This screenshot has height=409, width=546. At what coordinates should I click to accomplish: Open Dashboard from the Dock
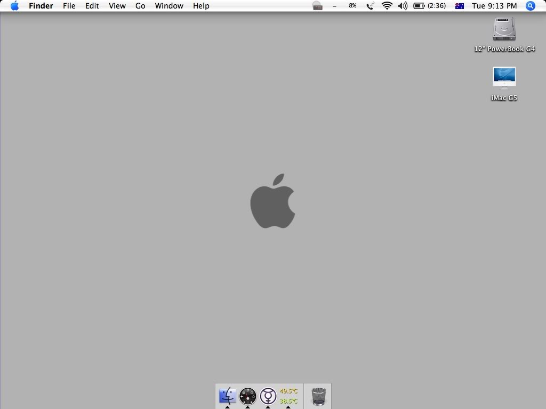[247, 396]
